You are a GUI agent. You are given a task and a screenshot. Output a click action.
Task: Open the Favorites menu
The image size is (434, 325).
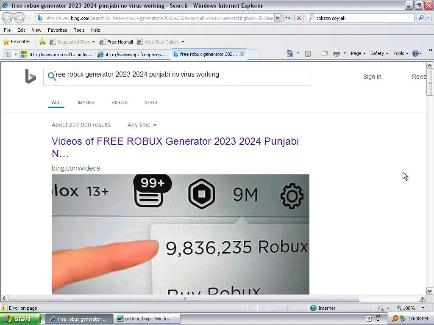[x=58, y=30]
